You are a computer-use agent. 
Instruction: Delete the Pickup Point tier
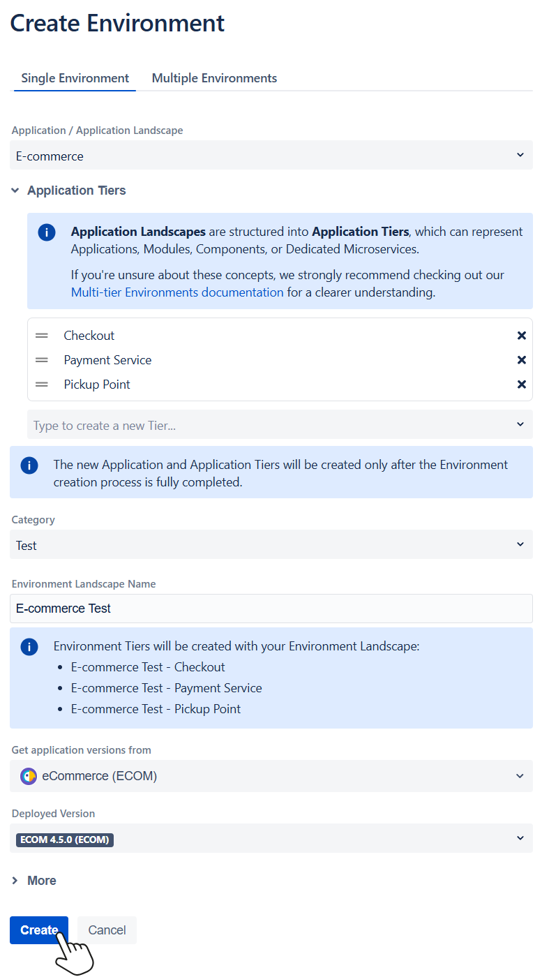pyautogui.click(x=521, y=385)
